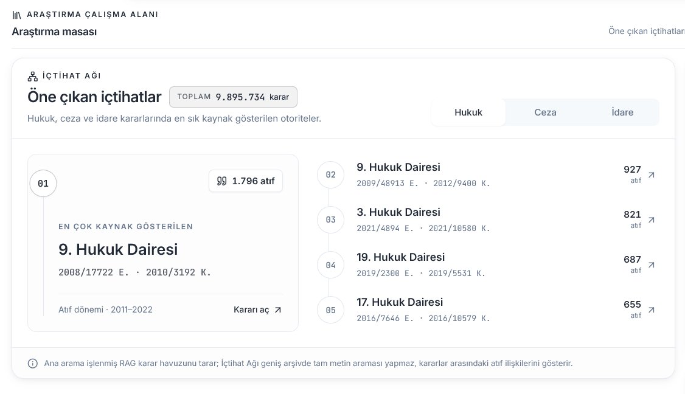Click the text 2019/2300 E. · 2019/5531 K.
The height and width of the screenshot is (394, 685).
421,274
